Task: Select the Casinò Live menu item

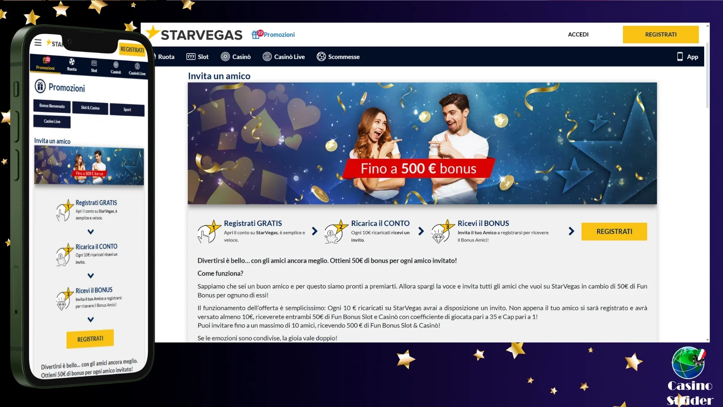Action: 283,57
